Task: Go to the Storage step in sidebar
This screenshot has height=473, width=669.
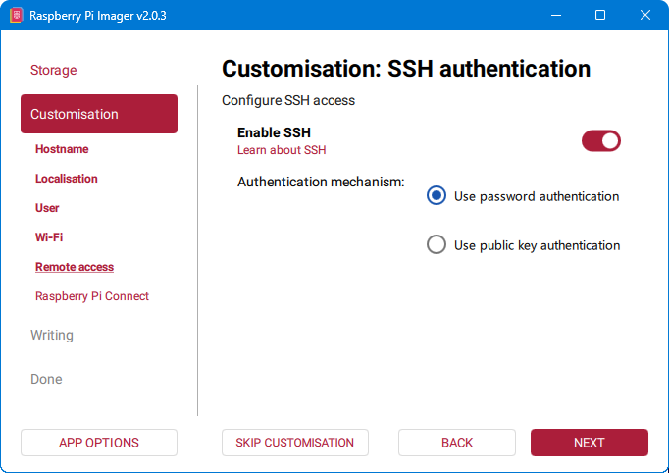Action: [53, 71]
